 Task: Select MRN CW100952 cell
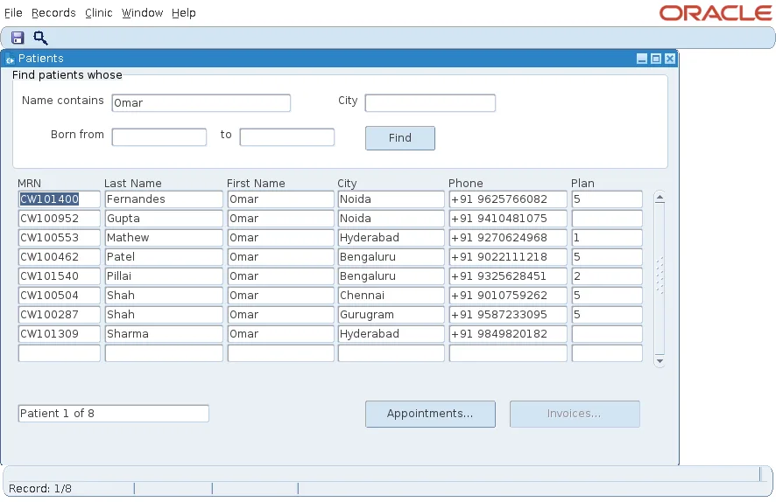coord(59,219)
